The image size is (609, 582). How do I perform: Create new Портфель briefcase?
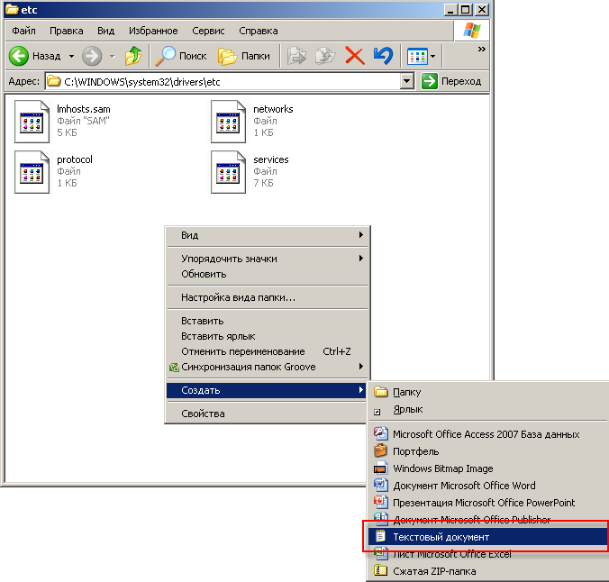coord(488,451)
